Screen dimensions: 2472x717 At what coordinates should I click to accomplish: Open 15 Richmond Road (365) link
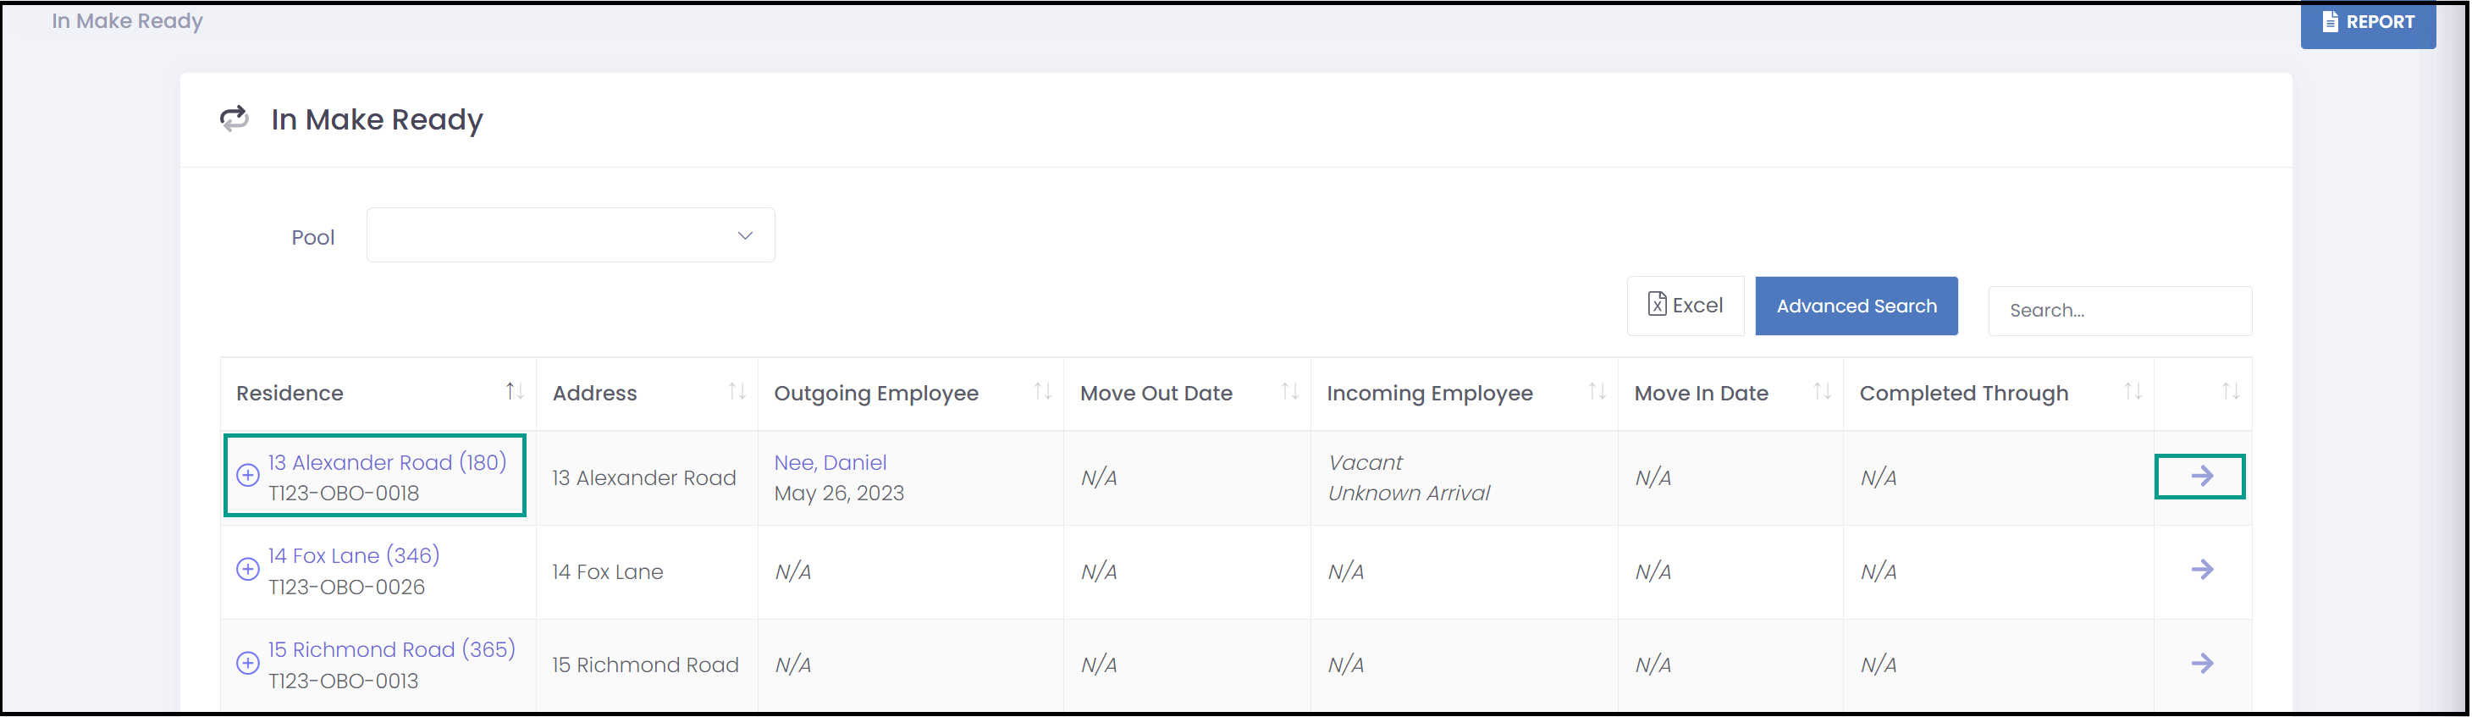pyautogui.click(x=391, y=648)
